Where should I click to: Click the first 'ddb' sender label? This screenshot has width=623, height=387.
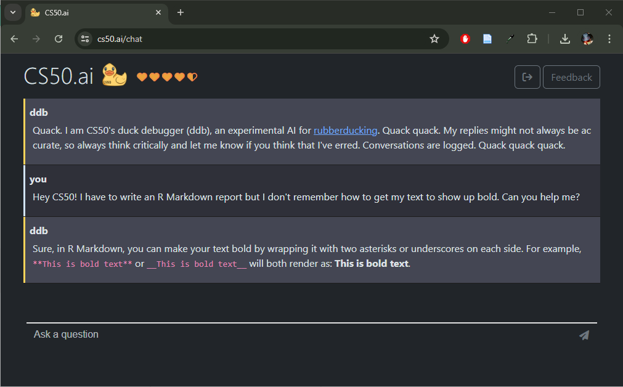[x=39, y=112]
